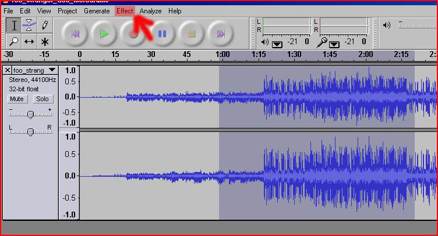Select the Envelope tool
The width and height of the screenshot is (438, 236).
point(29,25)
